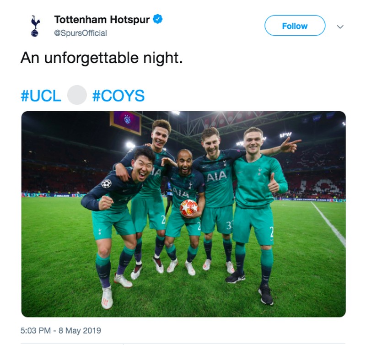Click the Champions League starball sleeve badge

[x=106, y=183]
